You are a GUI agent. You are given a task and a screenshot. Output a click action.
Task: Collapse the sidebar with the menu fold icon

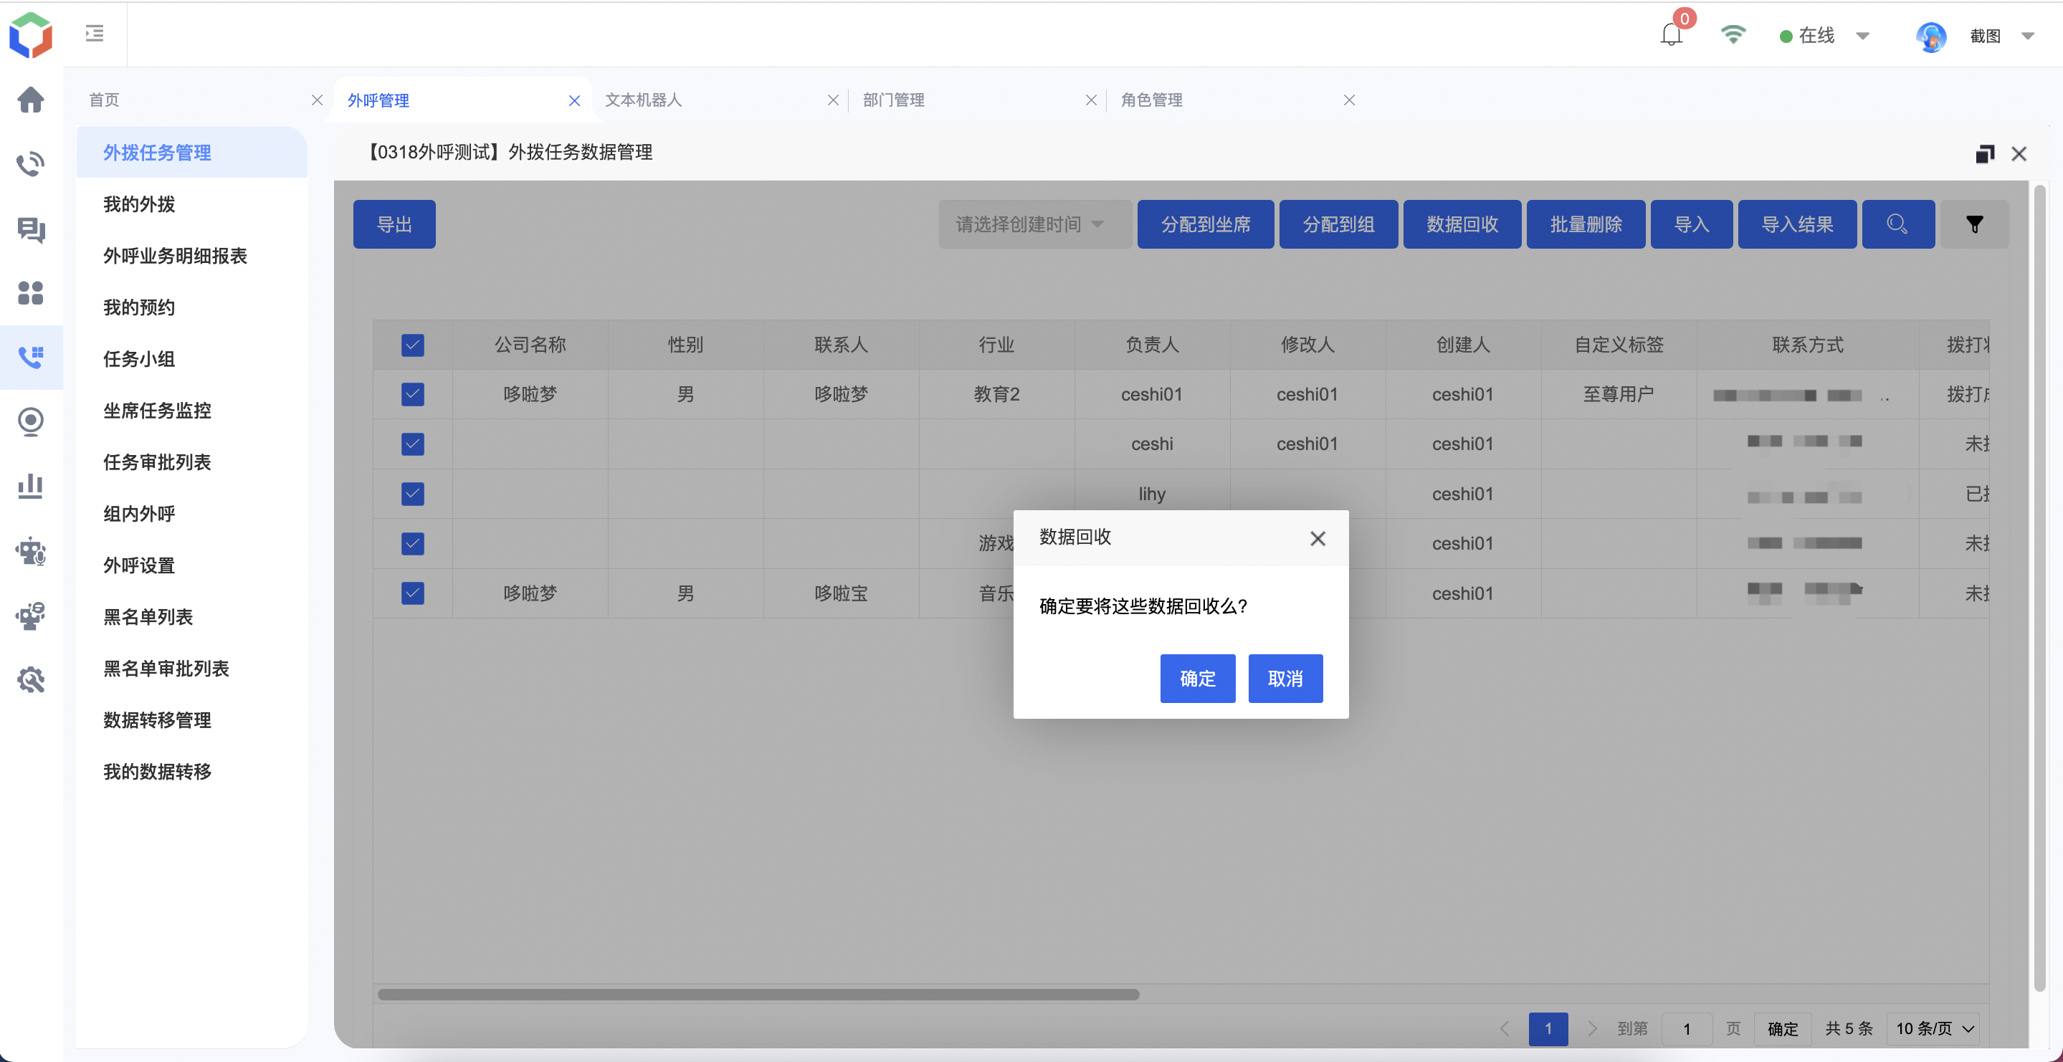95,34
